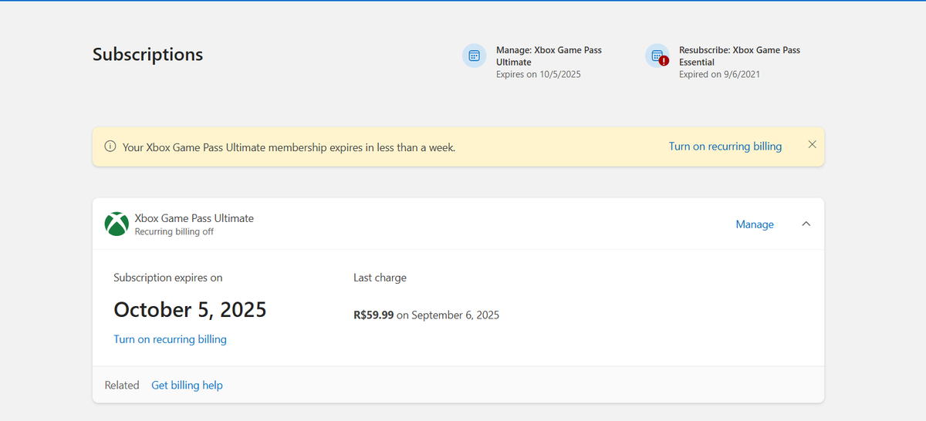Collapse the Xbox Game Pass Ultimate card chevron
The image size is (926, 421).
[806, 224]
